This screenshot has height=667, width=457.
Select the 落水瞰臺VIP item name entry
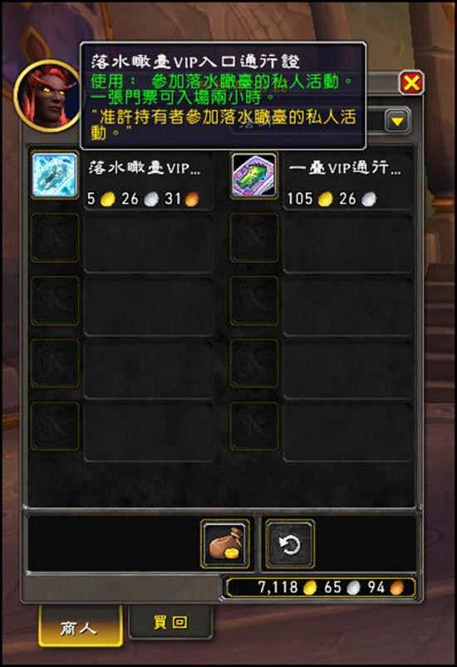click(145, 168)
